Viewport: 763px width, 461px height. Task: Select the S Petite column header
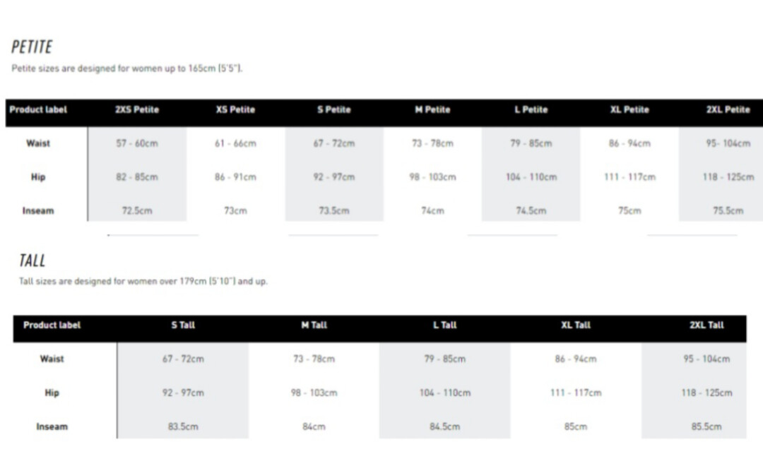[x=333, y=110]
